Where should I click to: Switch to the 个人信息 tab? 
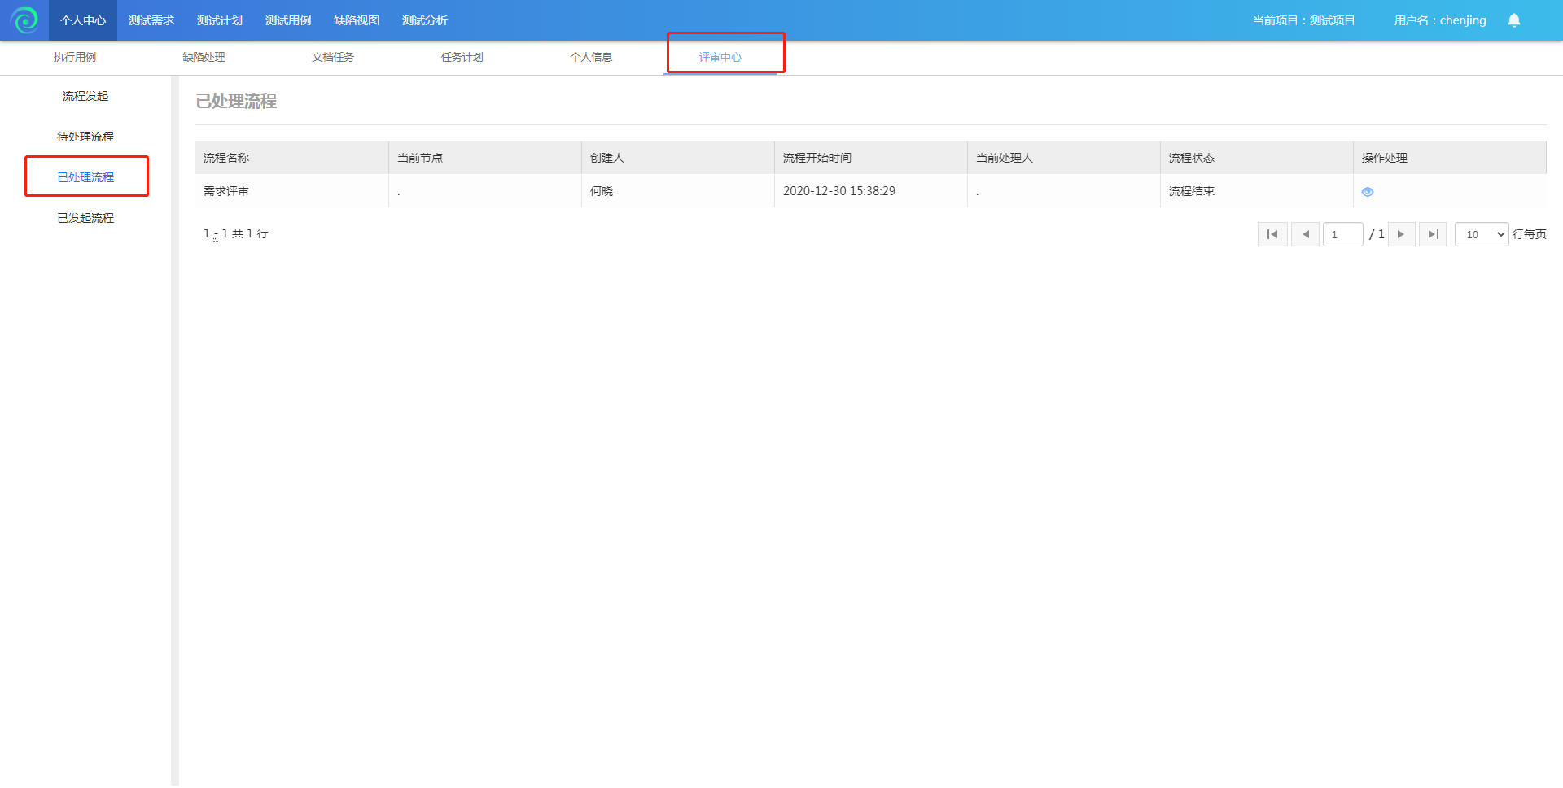pyautogui.click(x=591, y=57)
